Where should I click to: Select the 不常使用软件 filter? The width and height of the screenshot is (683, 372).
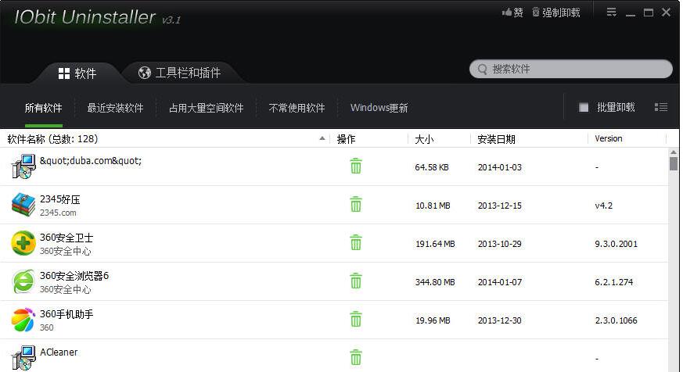point(297,108)
